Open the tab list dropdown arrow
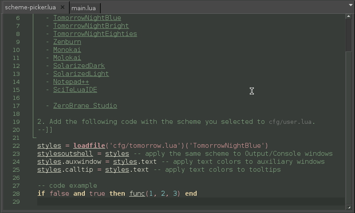This screenshot has height=213, width=355. (x=351, y=5)
